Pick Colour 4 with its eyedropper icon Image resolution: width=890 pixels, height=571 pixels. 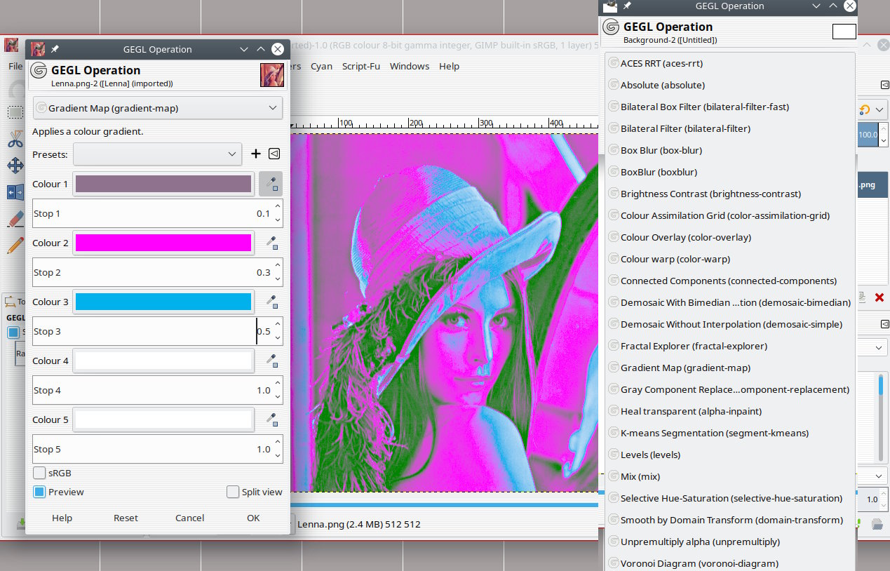(x=271, y=361)
